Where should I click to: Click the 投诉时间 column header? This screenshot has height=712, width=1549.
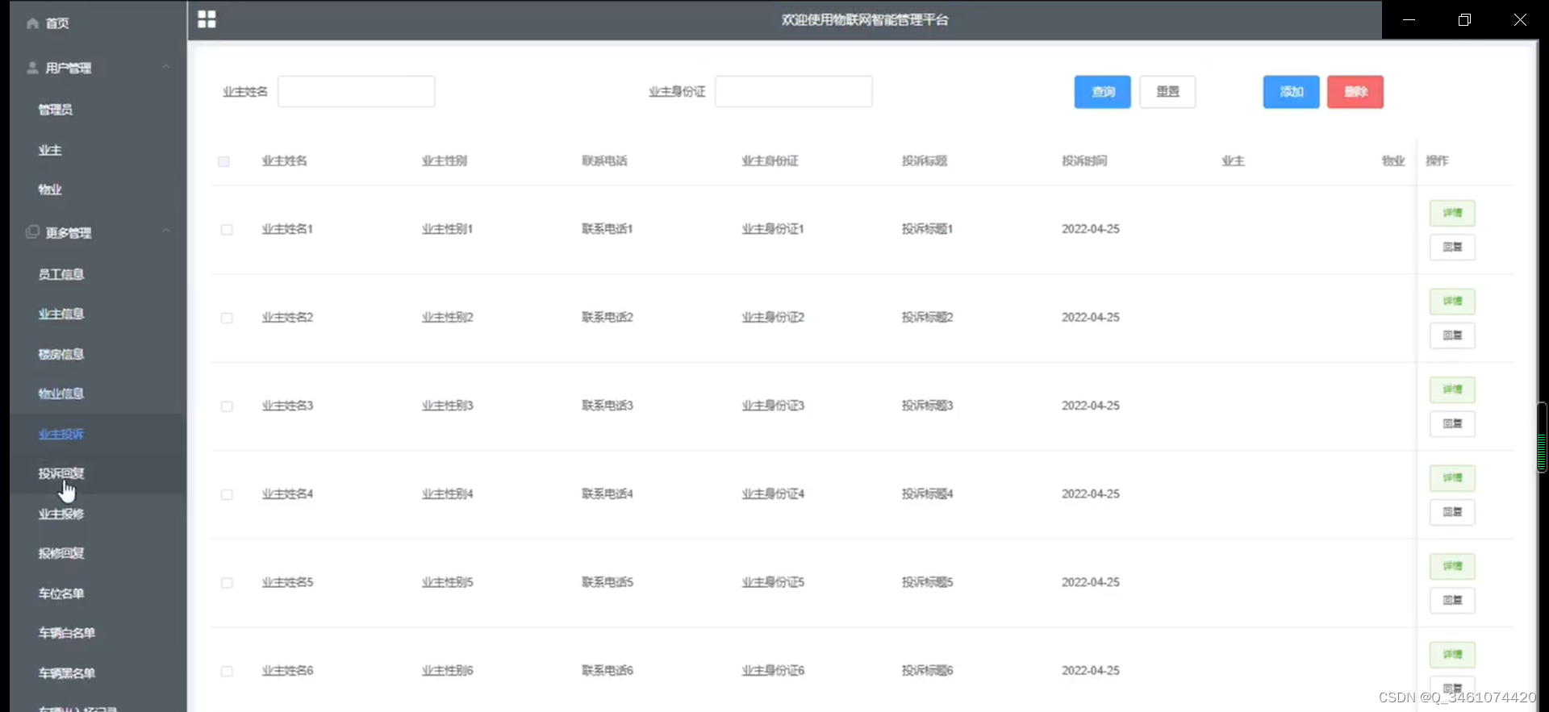(1084, 161)
